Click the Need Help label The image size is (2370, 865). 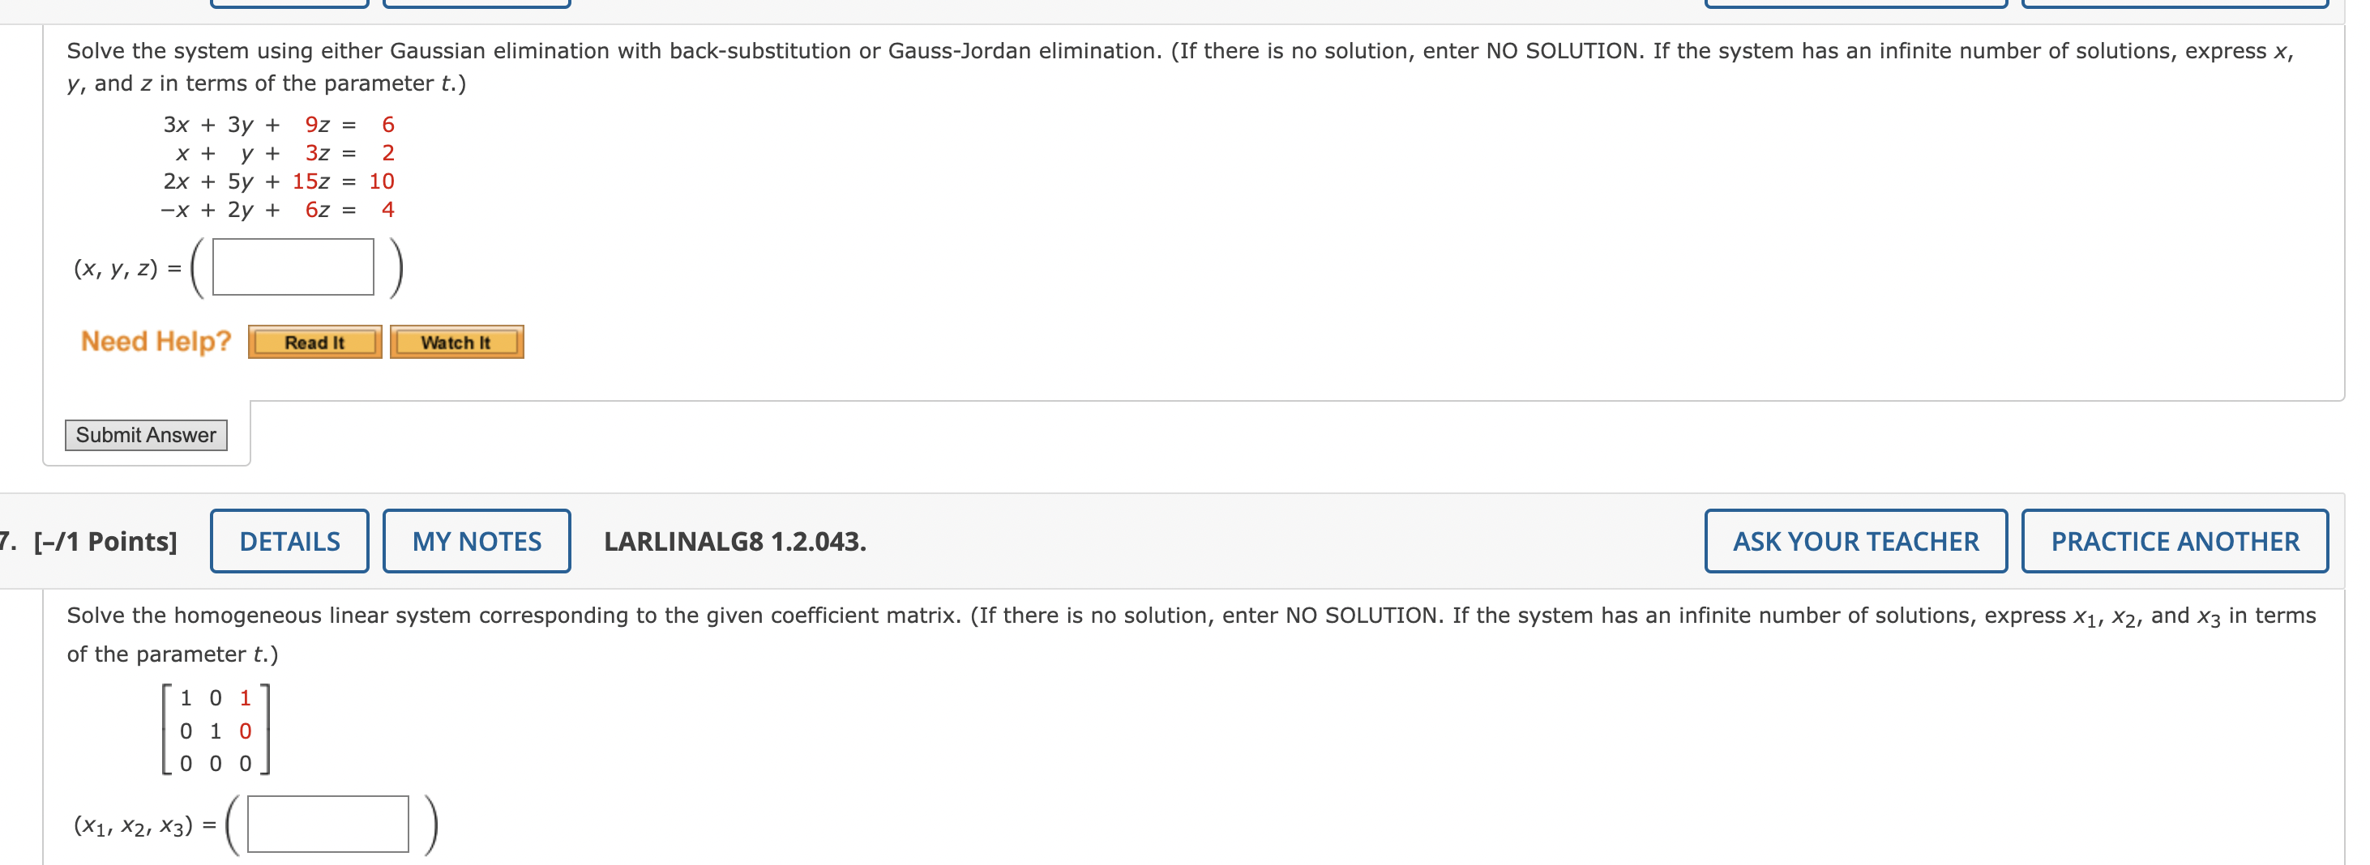tap(155, 341)
